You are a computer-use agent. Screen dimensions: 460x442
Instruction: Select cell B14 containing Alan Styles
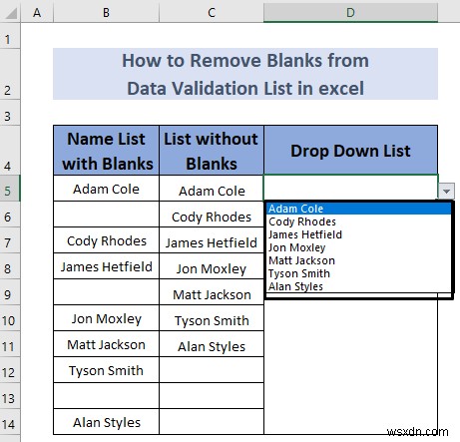[x=106, y=422]
